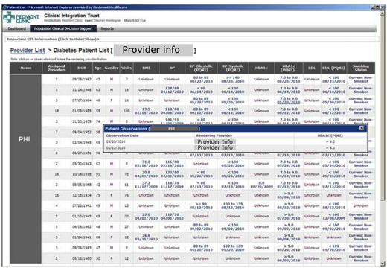Click DOB cell 09/12/1980
Viewport: 387px width, 268px height.
[82, 258]
